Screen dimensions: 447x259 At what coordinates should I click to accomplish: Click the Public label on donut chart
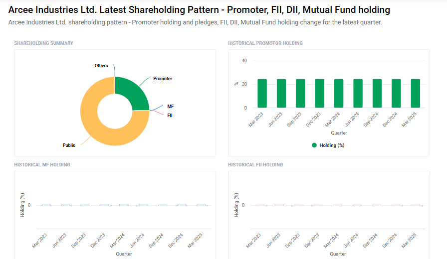[x=69, y=145]
